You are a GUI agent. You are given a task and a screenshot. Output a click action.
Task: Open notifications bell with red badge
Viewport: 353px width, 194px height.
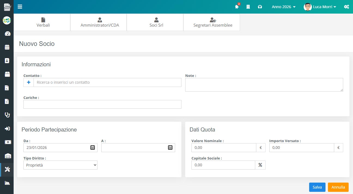pyautogui.click(x=237, y=7)
